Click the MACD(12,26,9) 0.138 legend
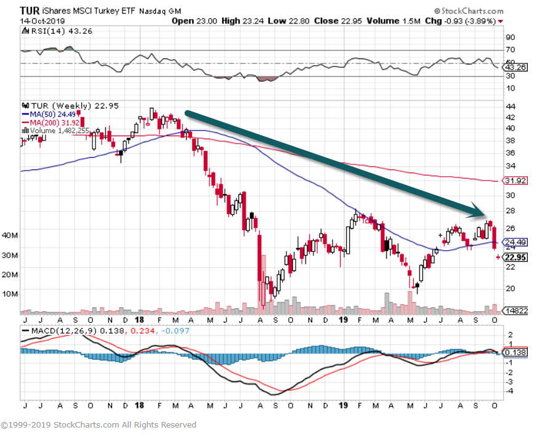Viewport: 537px width, 438px height. [72, 331]
